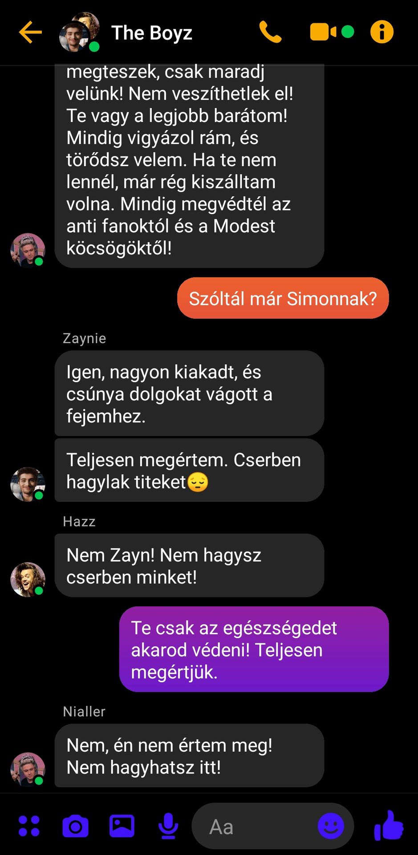Open the camera to take a photo
This screenshot has width=418, height=855.
point(75,826)
